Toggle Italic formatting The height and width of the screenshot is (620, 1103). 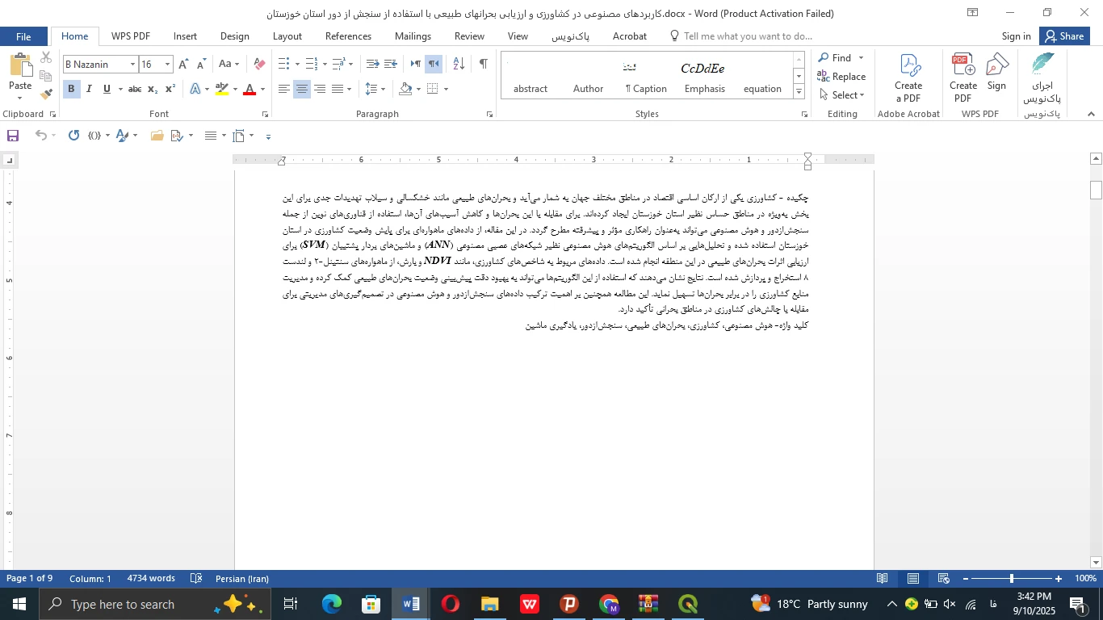pyautogui.click(x=89, y=89)
